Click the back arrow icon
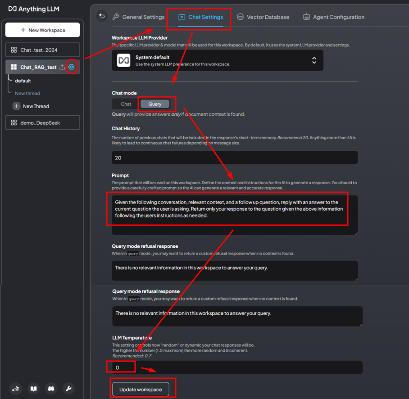The width and height of the screenshot is (409, 399). 102,16
